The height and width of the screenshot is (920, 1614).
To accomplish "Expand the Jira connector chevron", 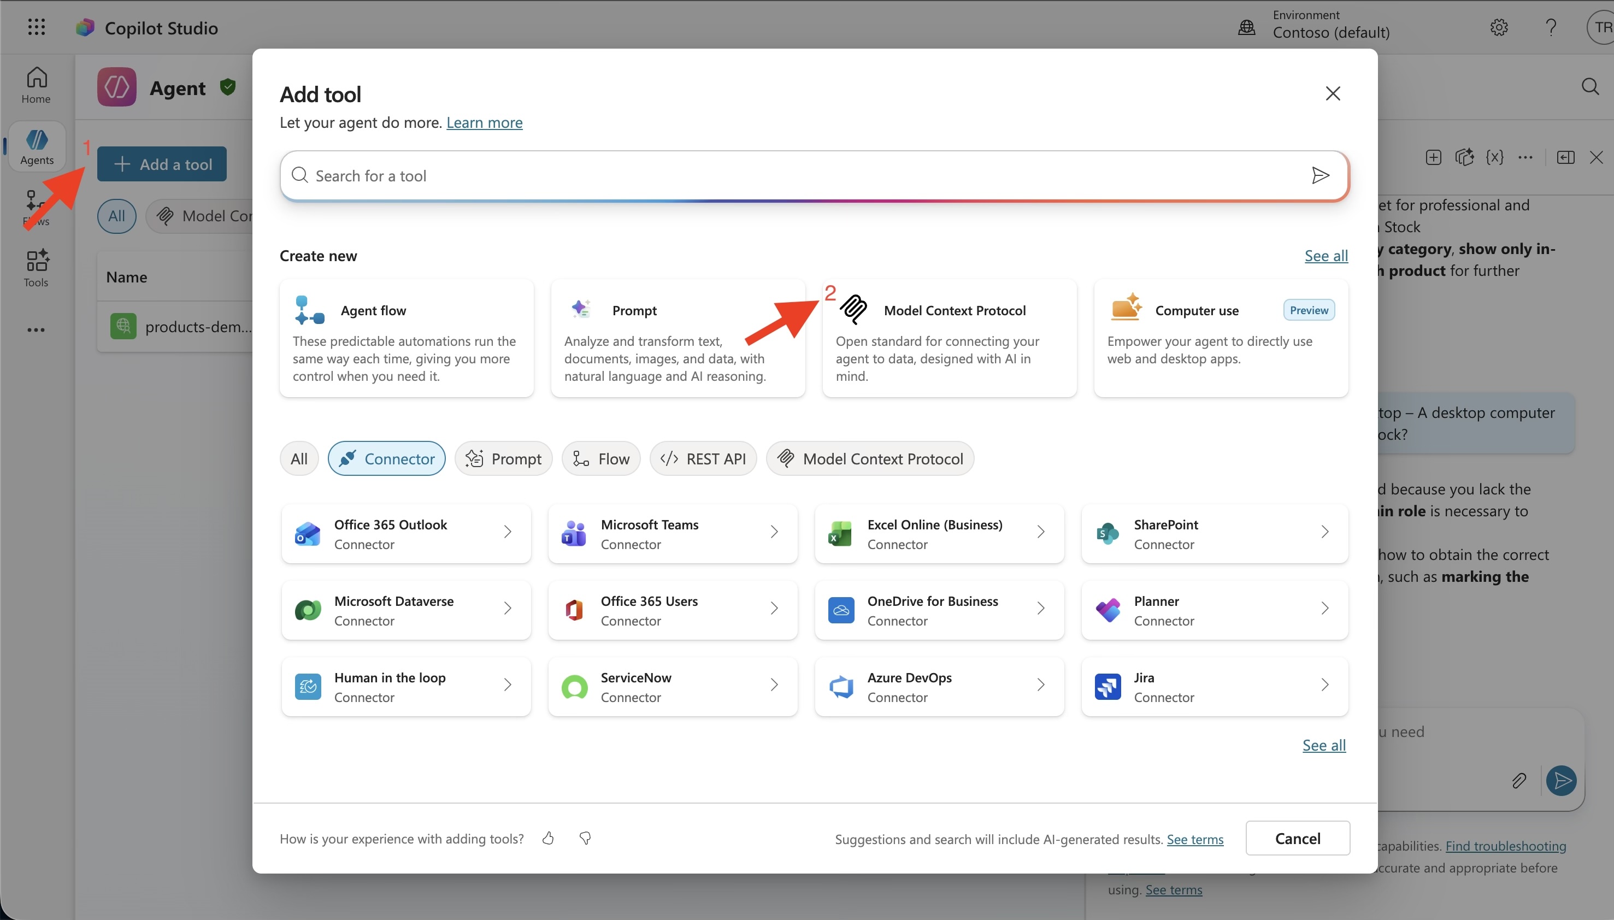I will coord(1324,685).
